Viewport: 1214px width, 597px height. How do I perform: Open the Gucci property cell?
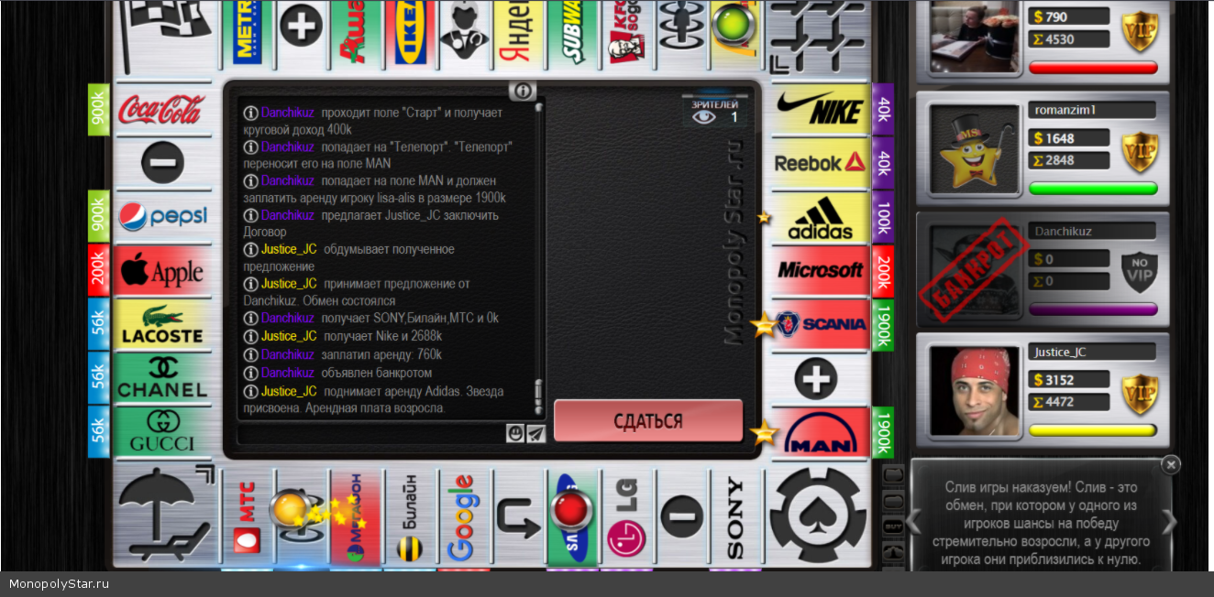162,431
